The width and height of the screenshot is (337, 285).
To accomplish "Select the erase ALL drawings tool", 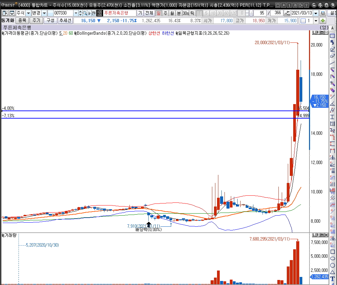I will point(332,50).
